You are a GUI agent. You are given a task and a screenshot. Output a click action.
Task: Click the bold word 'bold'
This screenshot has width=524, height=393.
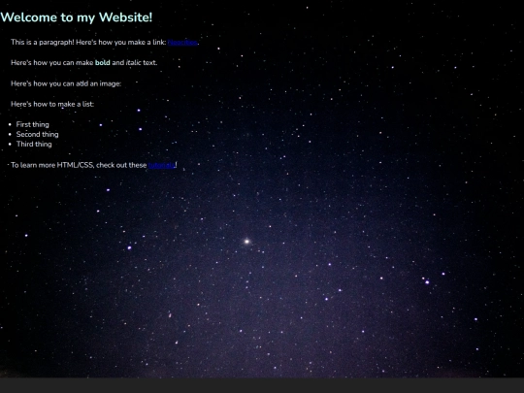[x=103, y=63]
